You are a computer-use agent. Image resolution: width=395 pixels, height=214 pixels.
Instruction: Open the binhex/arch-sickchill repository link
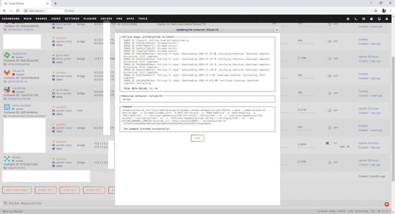pyautogui.click(x=21, y=30)
